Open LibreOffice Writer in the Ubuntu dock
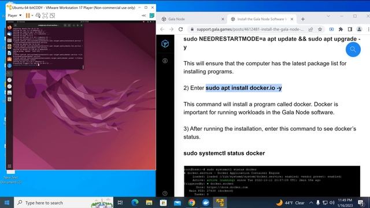370x208 pixels. click(x=9, y=53)
